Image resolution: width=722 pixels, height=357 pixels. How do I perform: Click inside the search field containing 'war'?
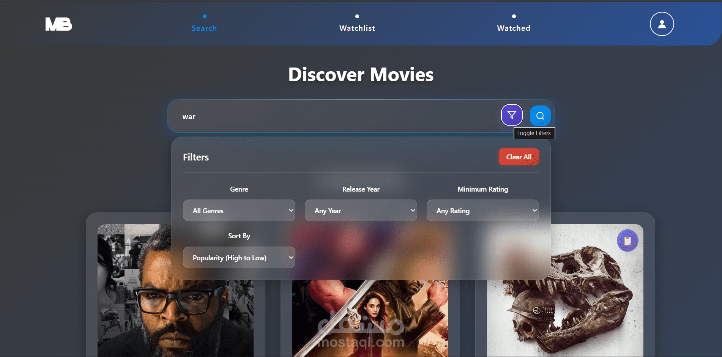(x=304, y=116)
